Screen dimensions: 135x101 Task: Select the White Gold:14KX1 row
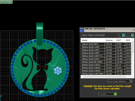point(106,71)
